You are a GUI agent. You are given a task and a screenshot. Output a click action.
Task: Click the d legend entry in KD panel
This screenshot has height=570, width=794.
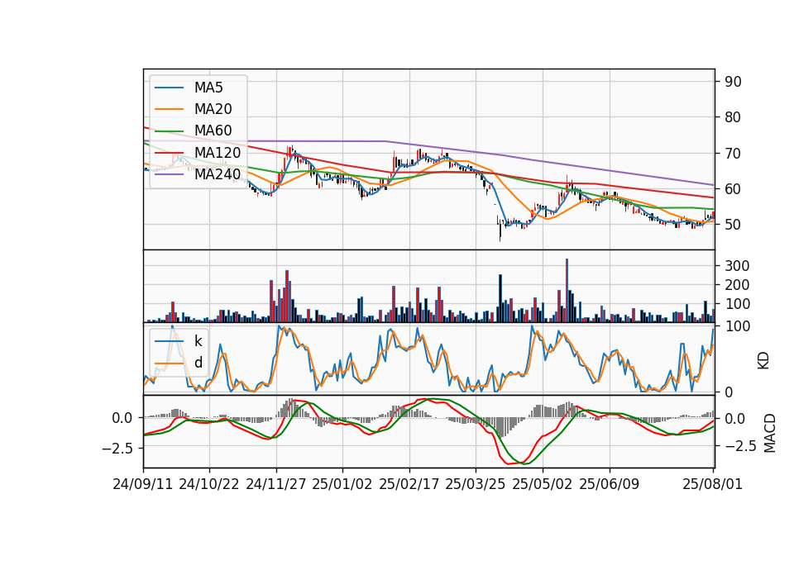[198, 363]
